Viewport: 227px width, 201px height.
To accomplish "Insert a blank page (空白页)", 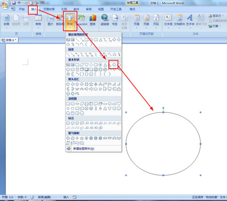I will tap(16, 20).
